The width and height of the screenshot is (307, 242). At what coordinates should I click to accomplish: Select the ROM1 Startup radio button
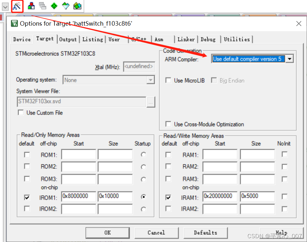click(x=144, y=155)
